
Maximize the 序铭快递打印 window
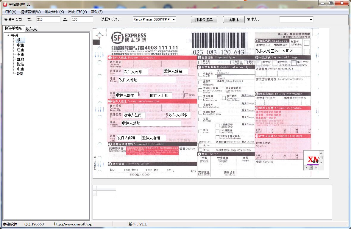(331, 3)
